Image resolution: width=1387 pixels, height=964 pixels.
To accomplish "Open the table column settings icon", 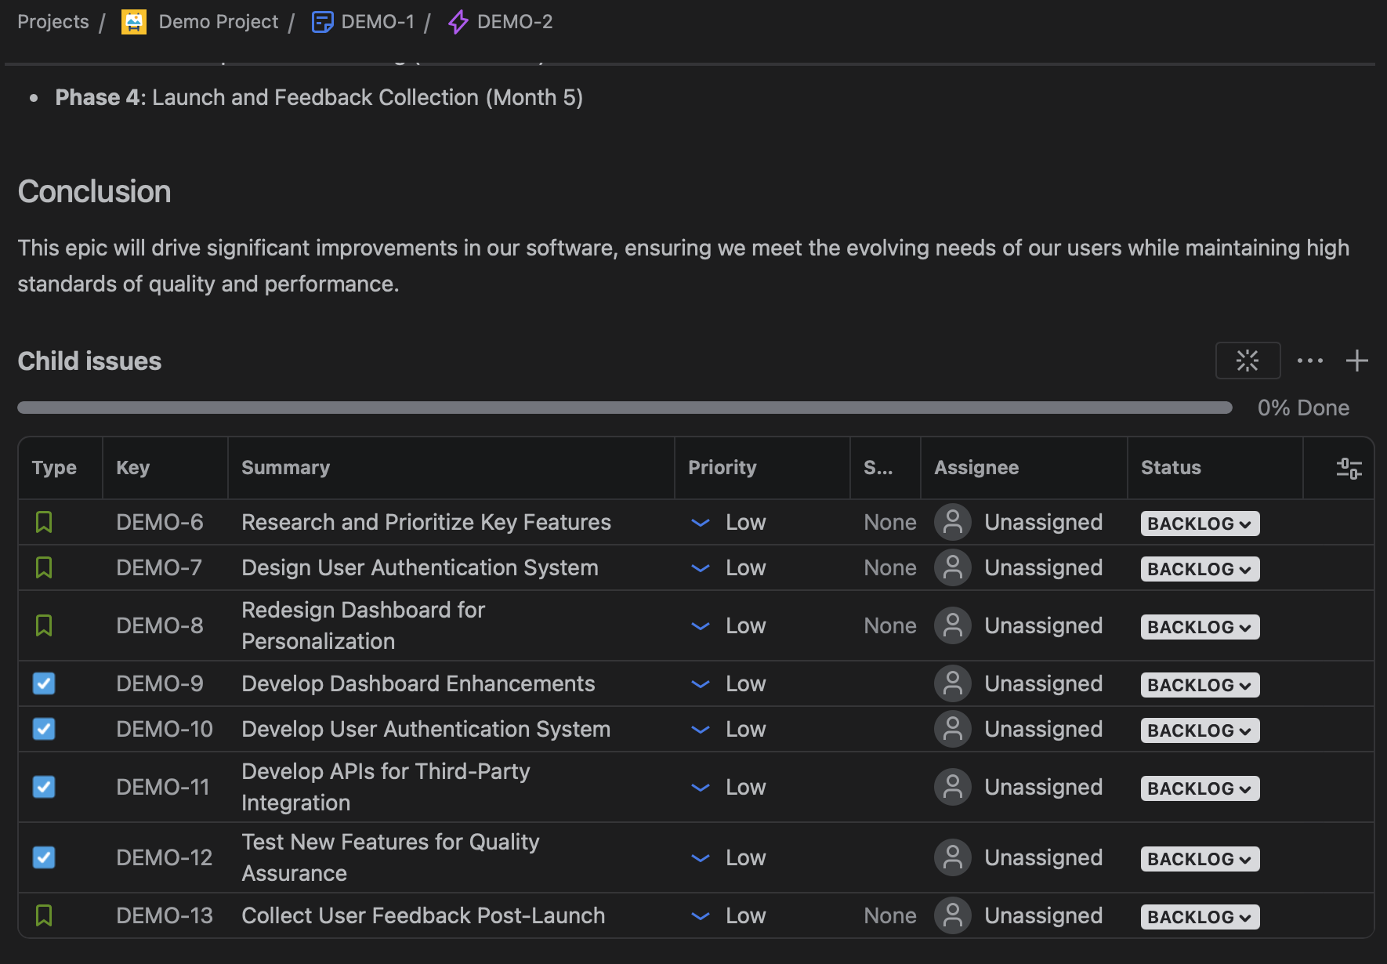I will pyautogui.click(x=1349, y=468).
